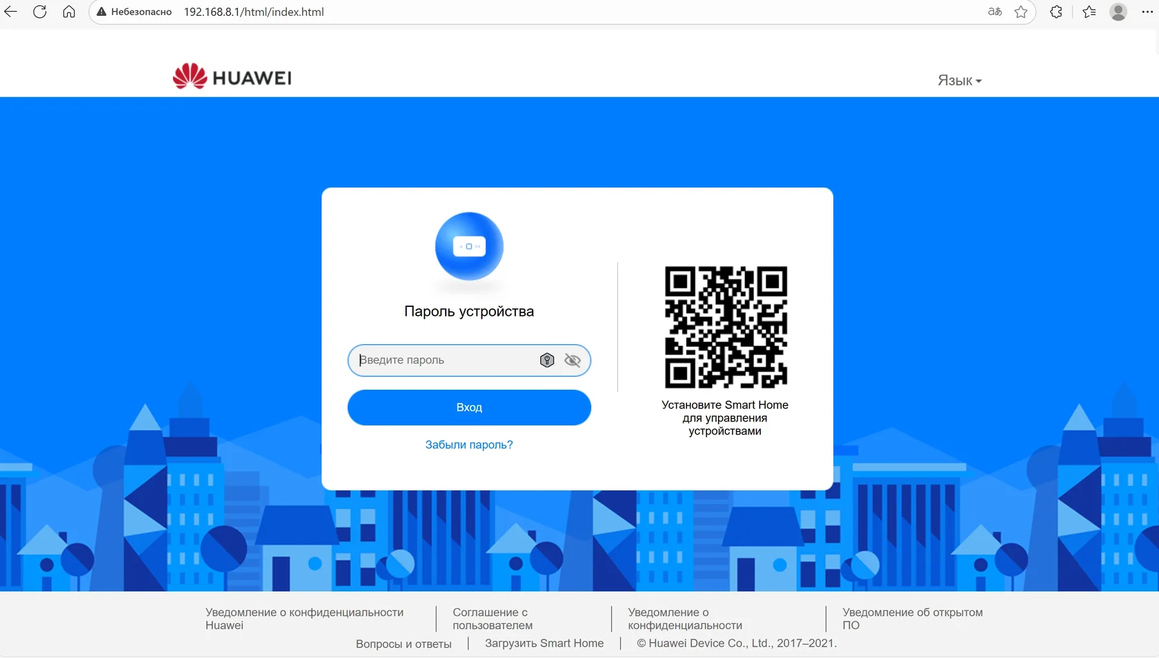Click the blue 'Вход' login button
The image size is (1159, 658).
tap(469, 408)
